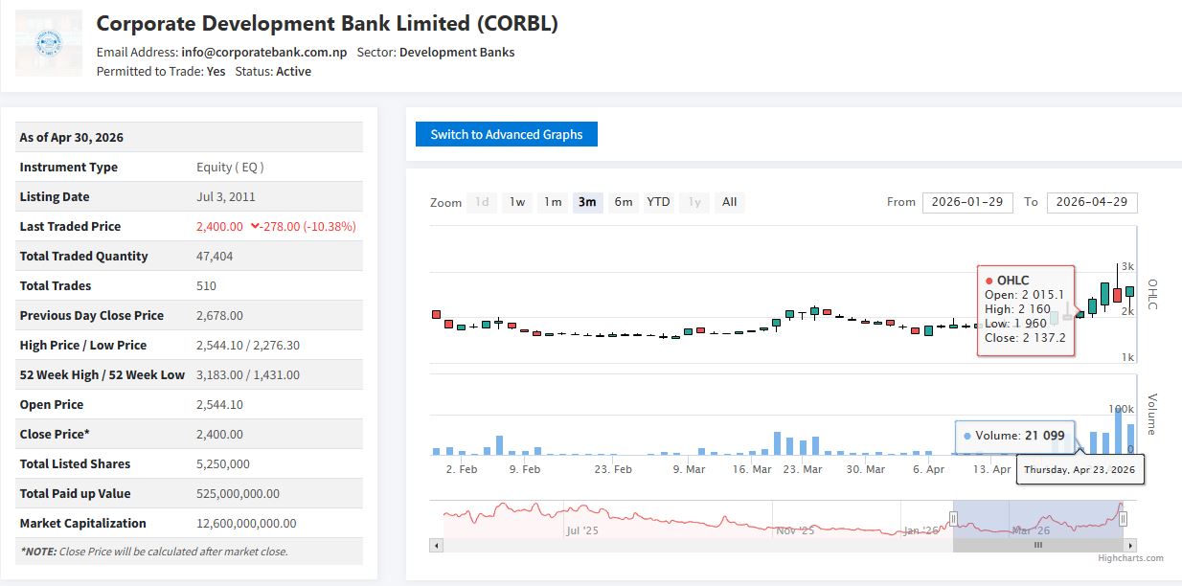The height and width of the screenshot is (586, 1182).
Task: Click the red OHLC series dot in tooltip
Action: (x=989, y=281)
